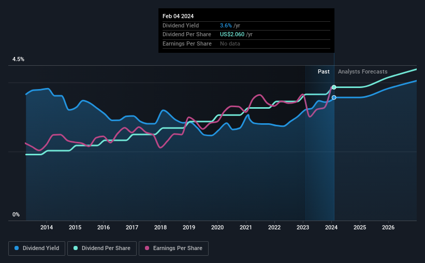Click the 2019 x-axis label

(189, 227)
